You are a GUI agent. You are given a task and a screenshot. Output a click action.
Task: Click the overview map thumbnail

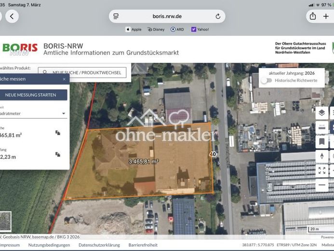pos(5,222)
